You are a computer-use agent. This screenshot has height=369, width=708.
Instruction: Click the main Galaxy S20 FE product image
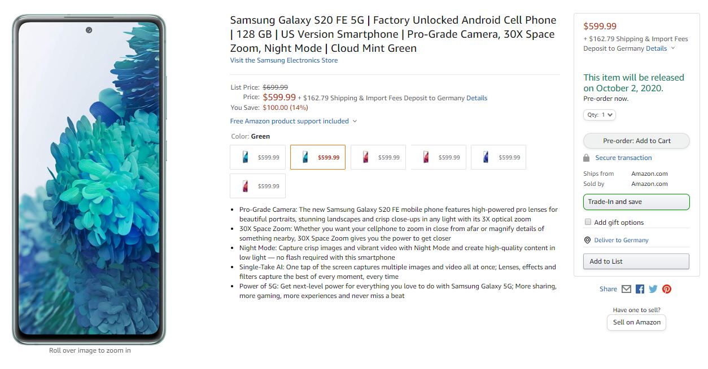point(89,180)
